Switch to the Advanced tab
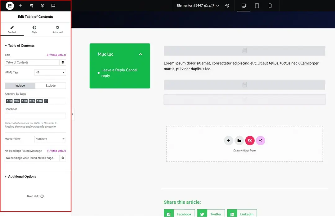Viewport: 335px width, 217px height. click(x=58, y=29)
